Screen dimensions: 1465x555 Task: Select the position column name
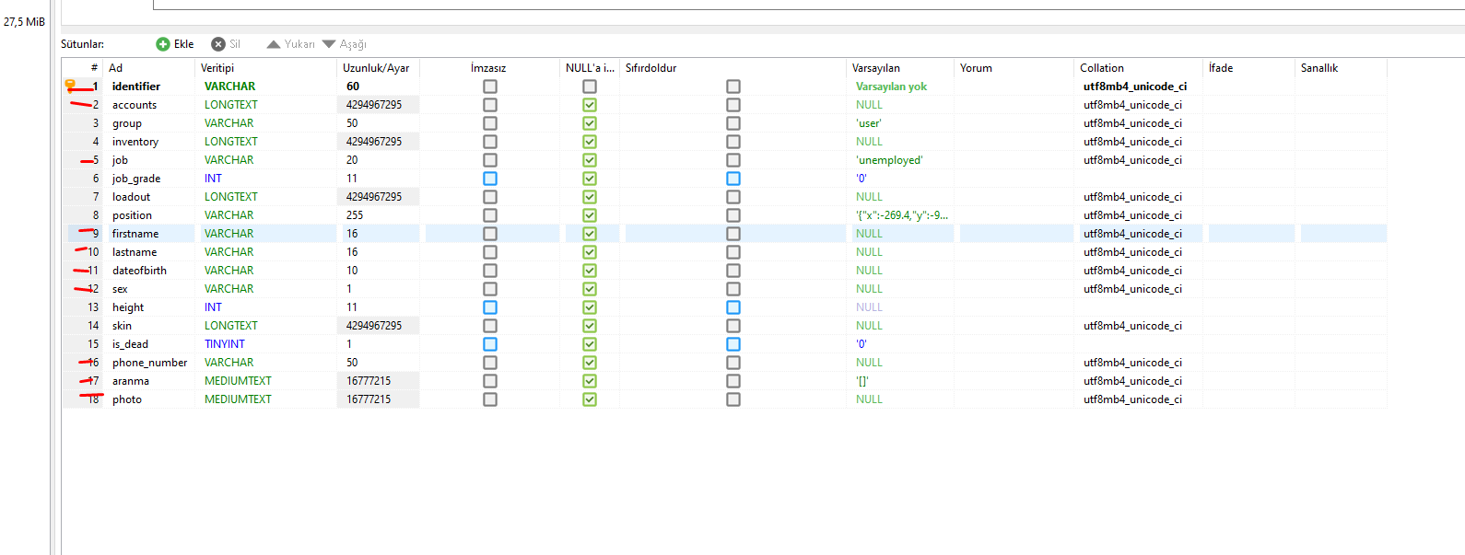[132, 215]
